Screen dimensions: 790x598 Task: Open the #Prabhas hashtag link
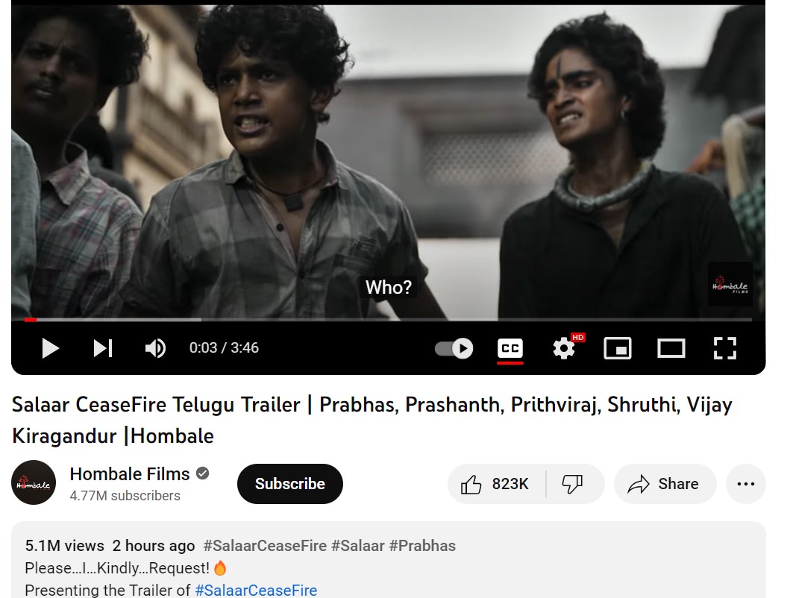pyautogui.click(x=422, y=546)
